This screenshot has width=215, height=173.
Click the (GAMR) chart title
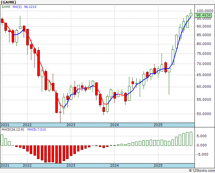9,2
